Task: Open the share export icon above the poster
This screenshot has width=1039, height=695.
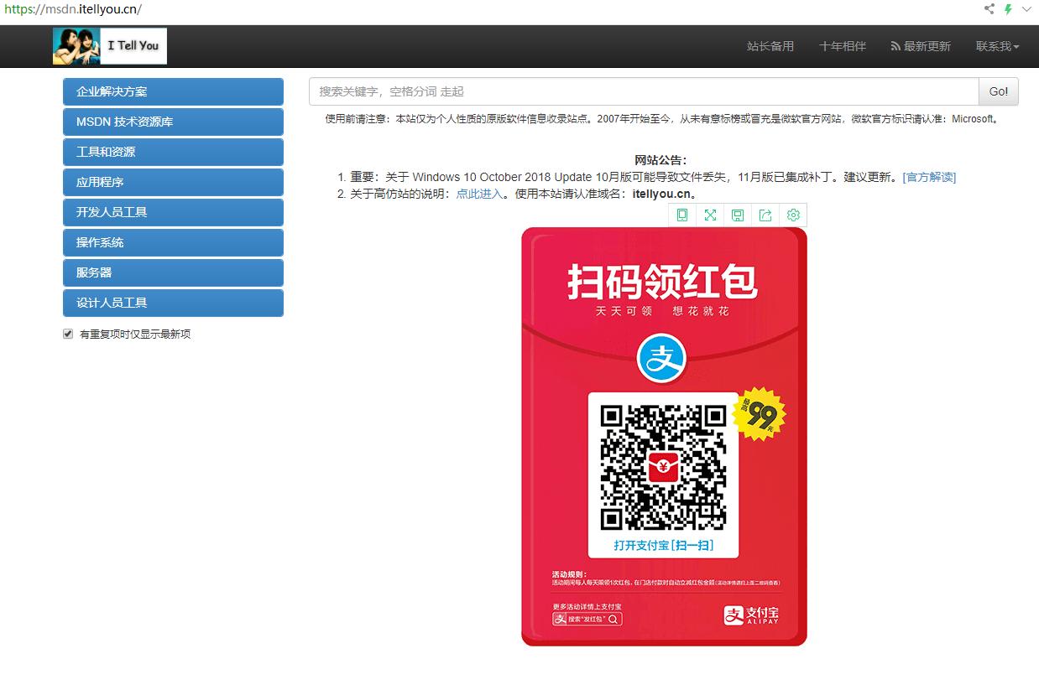Action: click(765, 215)
